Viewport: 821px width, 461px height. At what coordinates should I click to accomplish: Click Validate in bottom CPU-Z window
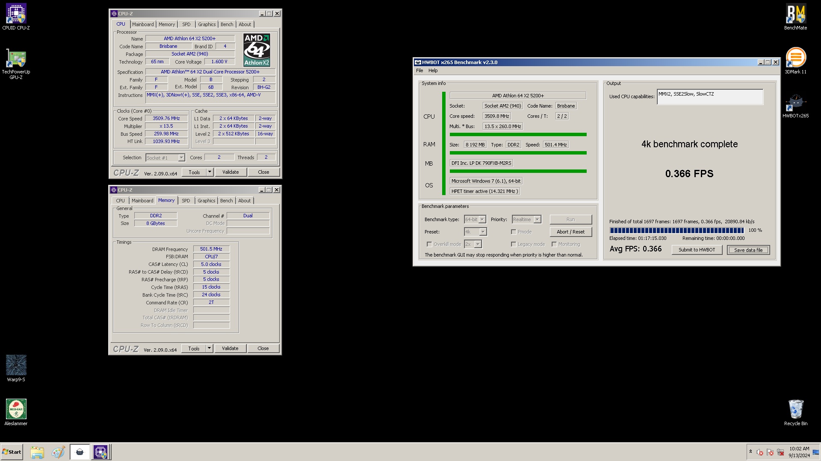pos(230,348)
